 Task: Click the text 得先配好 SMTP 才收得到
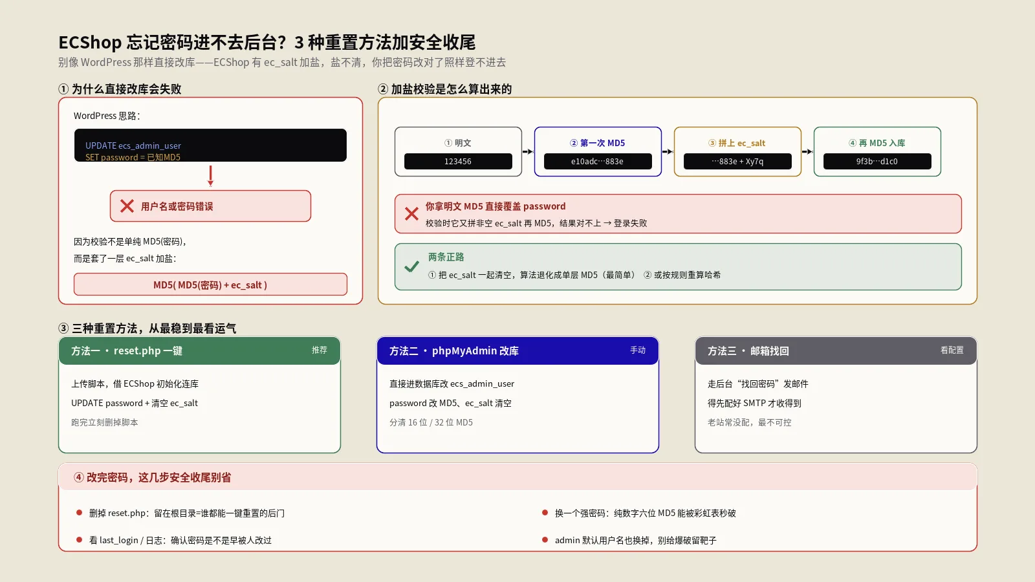755,403
